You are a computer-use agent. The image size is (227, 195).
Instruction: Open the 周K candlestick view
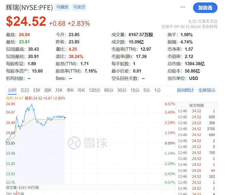[x=48, y=90]
